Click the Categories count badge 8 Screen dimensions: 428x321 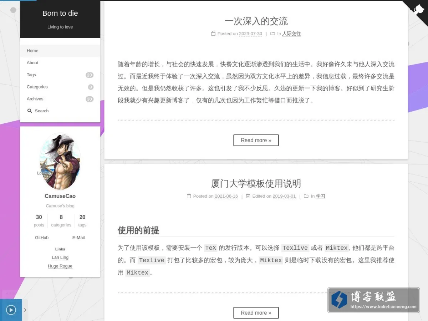(91, 87)
